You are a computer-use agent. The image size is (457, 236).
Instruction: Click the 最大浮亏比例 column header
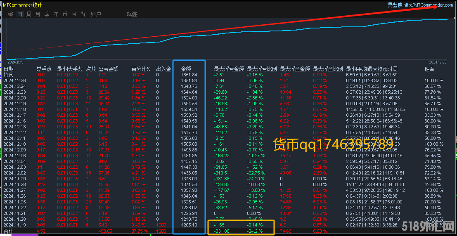[x=262, y=69]
